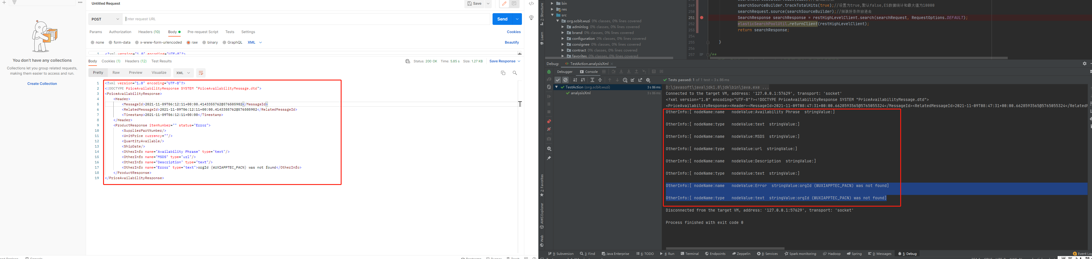The image size is (1092, 259).
Task: Click the Enter request URL field
Action: [x=306, y=19]
